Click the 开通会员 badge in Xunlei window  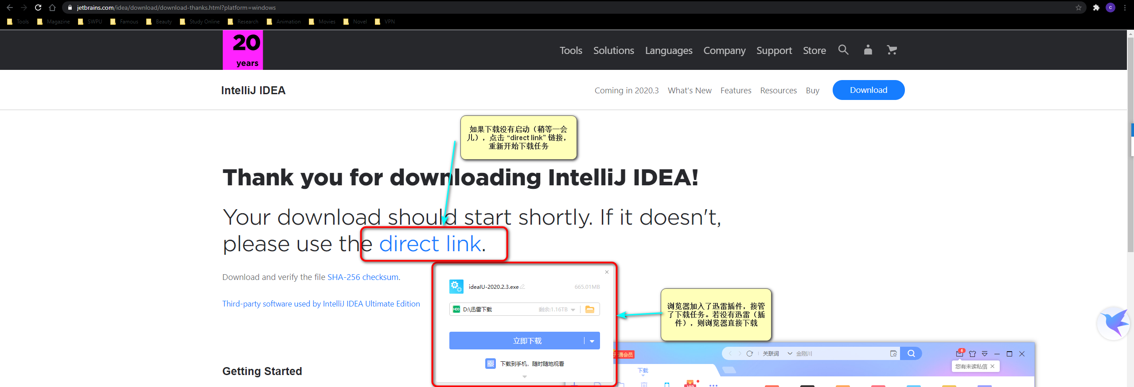[625, 355]
